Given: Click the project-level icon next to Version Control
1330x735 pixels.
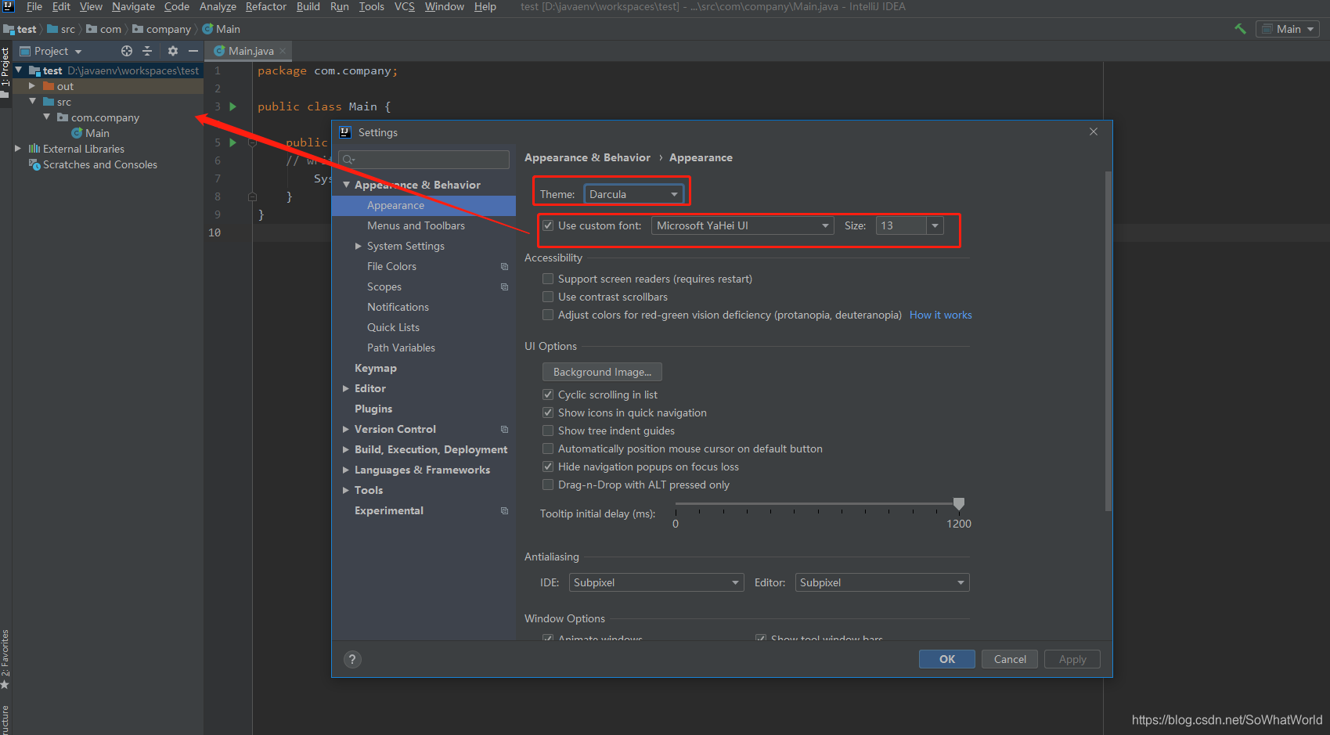Looking at the screenshot, I should click(x=504, y=430).
